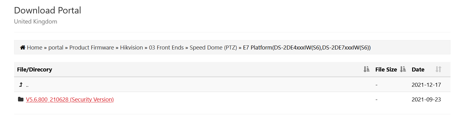Image resolution: width=460 pixels, height=128 pixels.
Task: Click the house icon in the breadcrumb
Action: [x=23, y=48]
